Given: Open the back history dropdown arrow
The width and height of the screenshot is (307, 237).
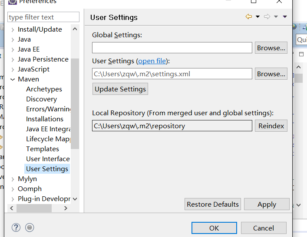Looking at the screenshot, I should 257,17.
